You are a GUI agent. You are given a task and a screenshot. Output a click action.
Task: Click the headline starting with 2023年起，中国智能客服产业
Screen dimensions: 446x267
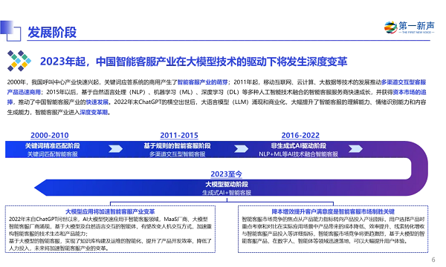pos(193,62)
